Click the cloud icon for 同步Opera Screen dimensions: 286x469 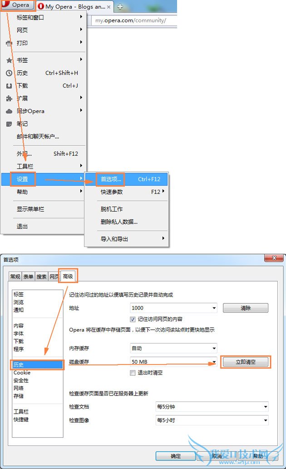point(9,111)
